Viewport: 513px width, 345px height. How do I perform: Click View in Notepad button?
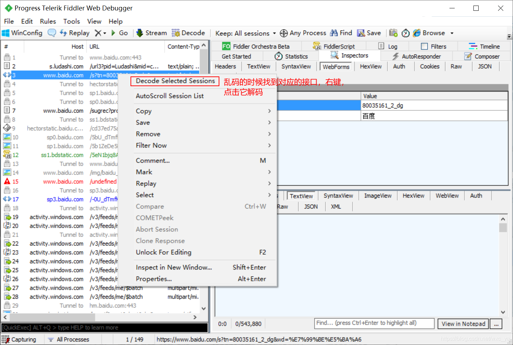[463, 324]
